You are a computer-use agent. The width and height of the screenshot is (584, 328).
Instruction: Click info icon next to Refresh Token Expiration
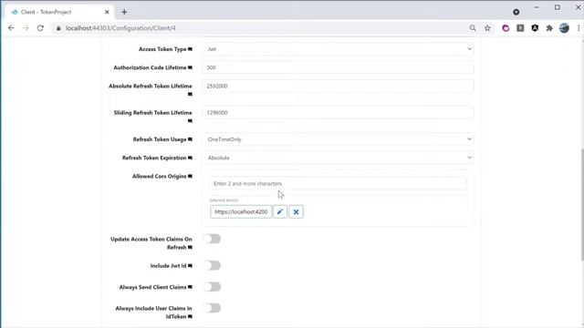[x=190, y=158]
